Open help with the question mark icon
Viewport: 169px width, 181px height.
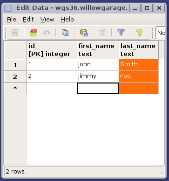pos(139,33)
